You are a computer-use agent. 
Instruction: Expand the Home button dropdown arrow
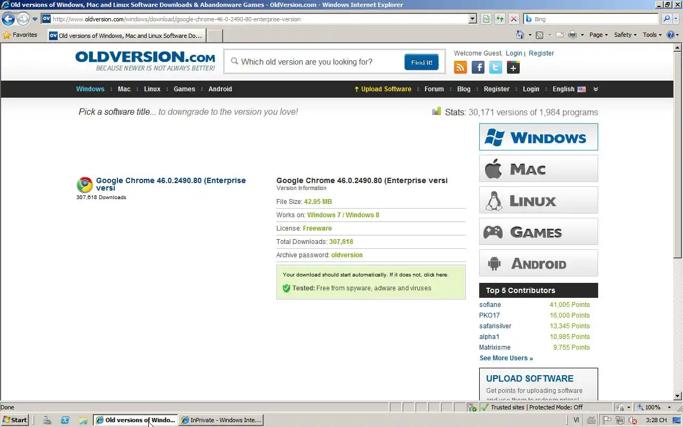pyautogui.click(x=530, y=35)
